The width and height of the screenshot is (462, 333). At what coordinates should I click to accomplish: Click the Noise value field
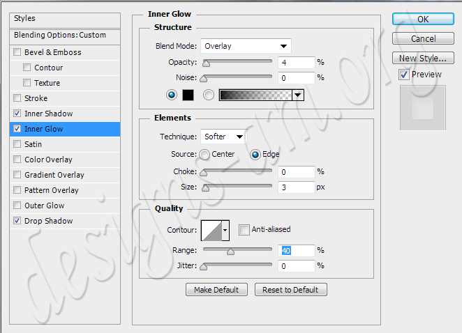[x=297, y=78]
